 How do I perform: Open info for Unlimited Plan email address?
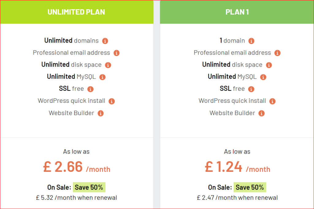[x=117, y=53]
